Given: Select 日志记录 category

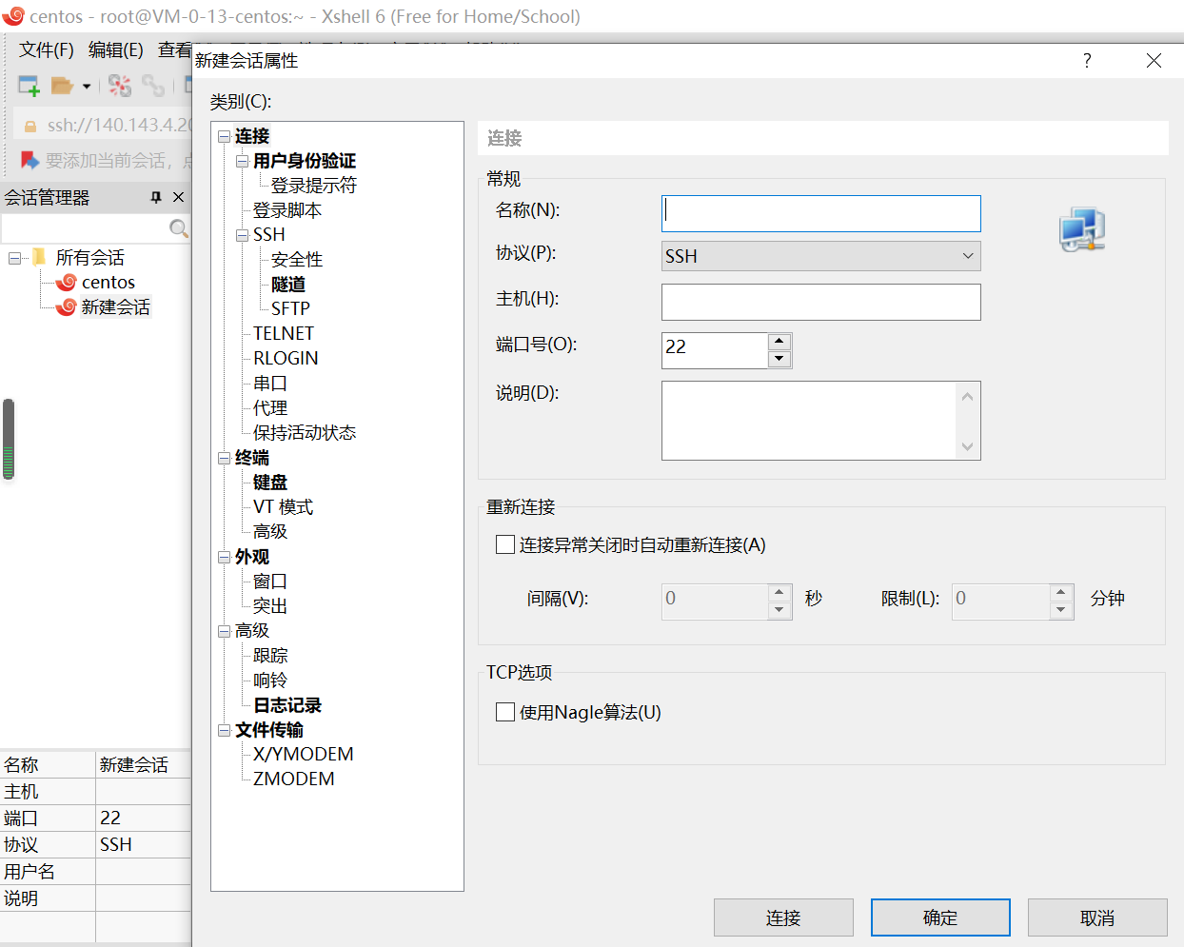Looking at the screenshot, I should point(286,705).
